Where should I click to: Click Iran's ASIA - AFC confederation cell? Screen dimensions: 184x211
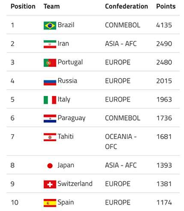(121, 44)
